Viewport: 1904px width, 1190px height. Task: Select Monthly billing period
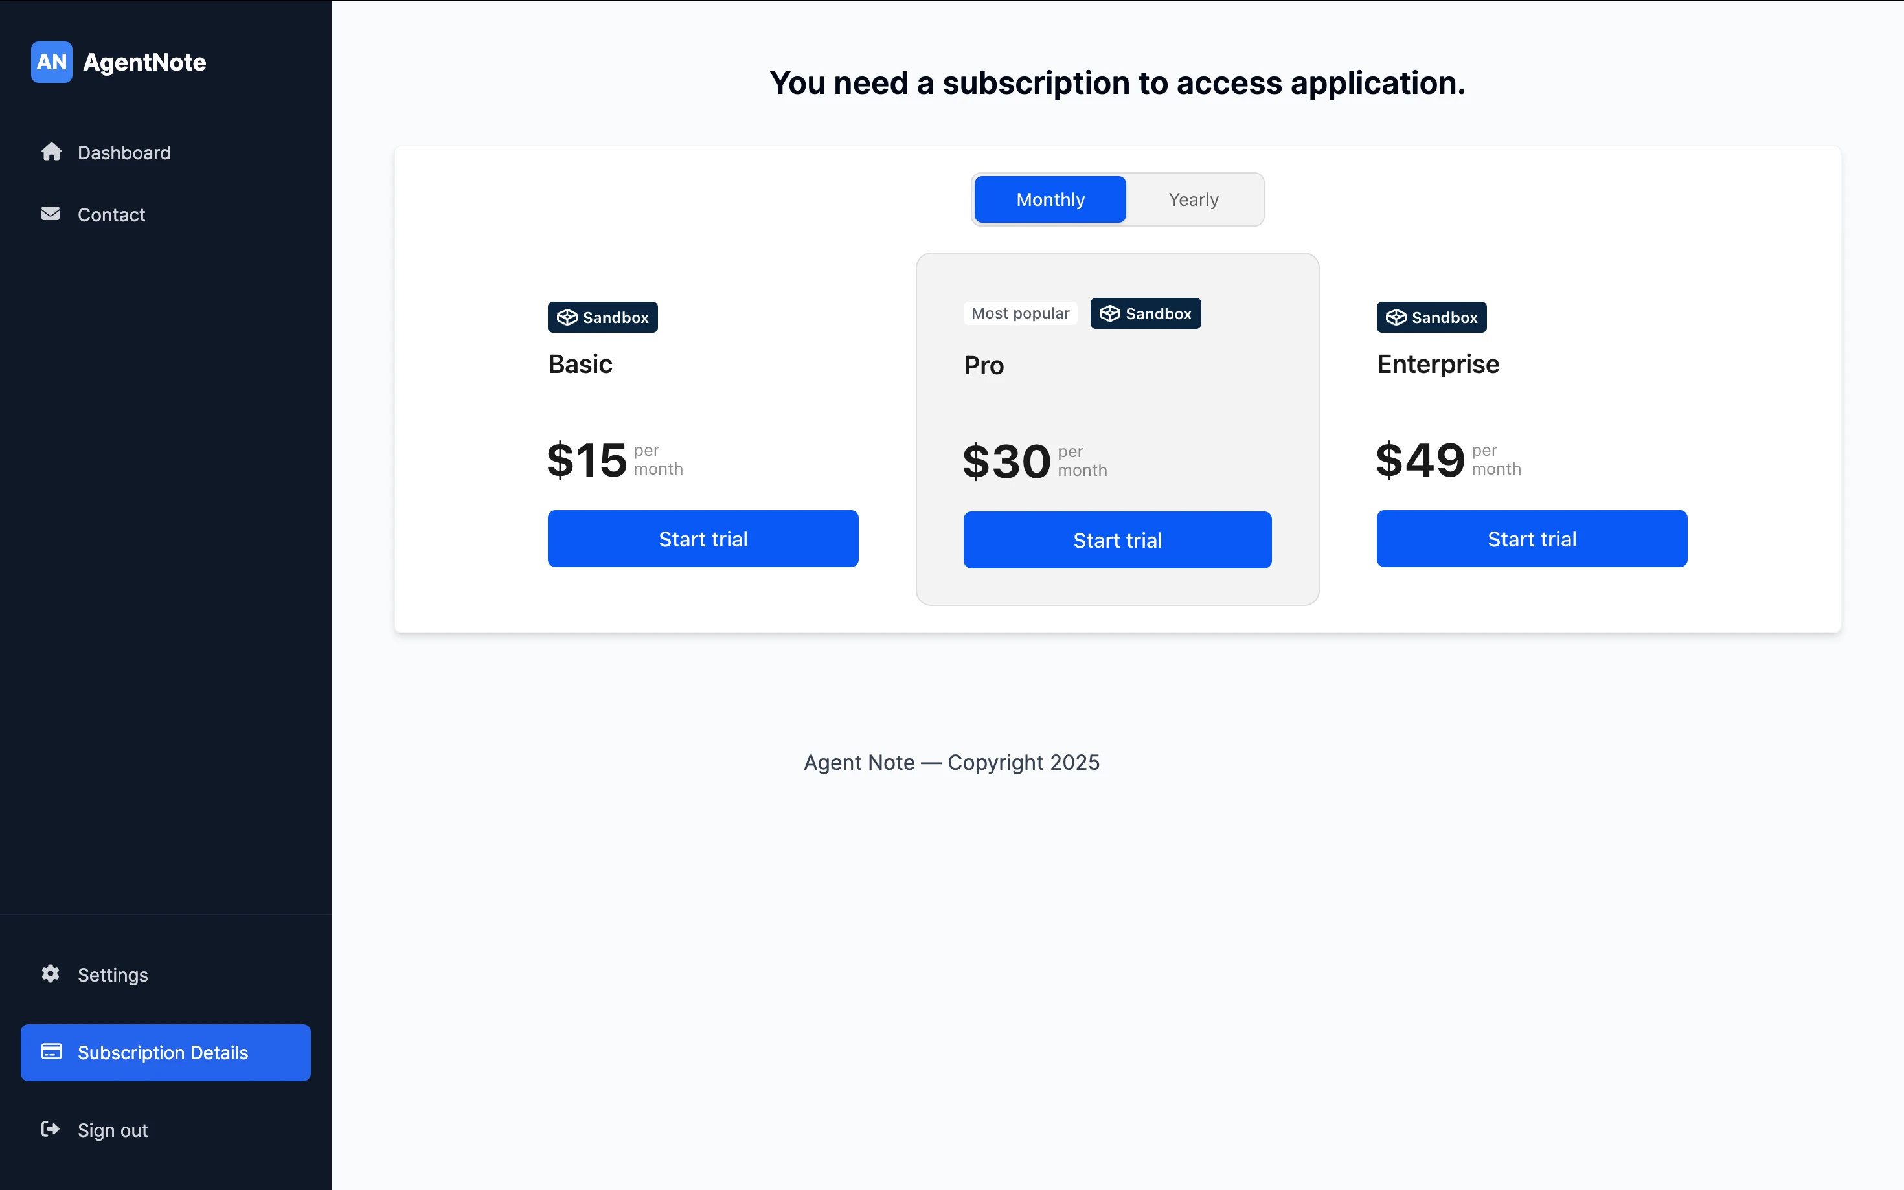click(x=1050, y=200)
